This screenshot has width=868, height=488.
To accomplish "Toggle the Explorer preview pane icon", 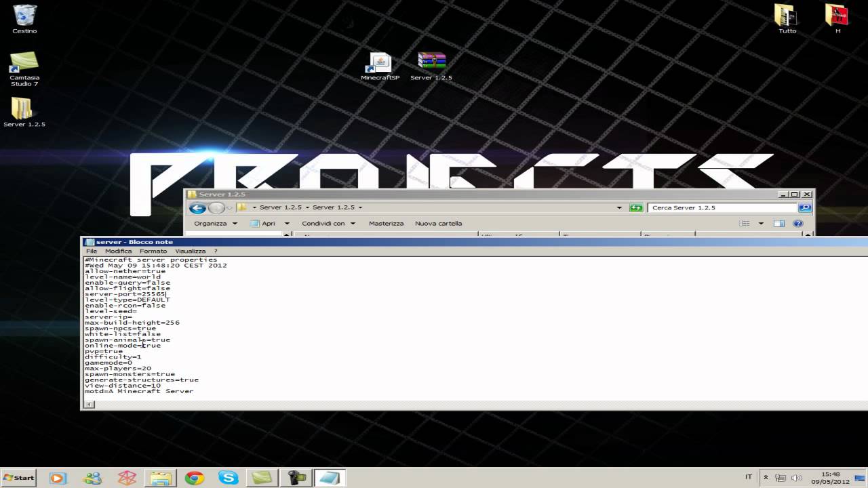I will tap(779, 223).
